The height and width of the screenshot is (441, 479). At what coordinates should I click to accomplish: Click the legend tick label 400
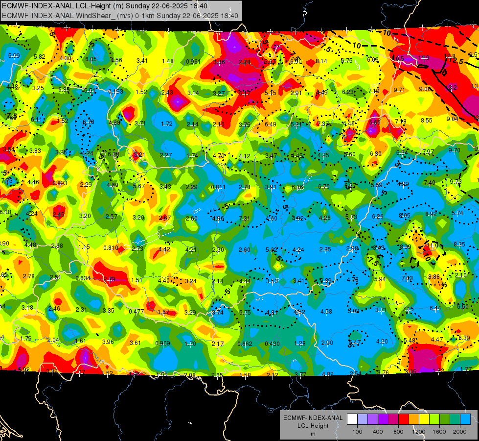click(x=378, y=432)
